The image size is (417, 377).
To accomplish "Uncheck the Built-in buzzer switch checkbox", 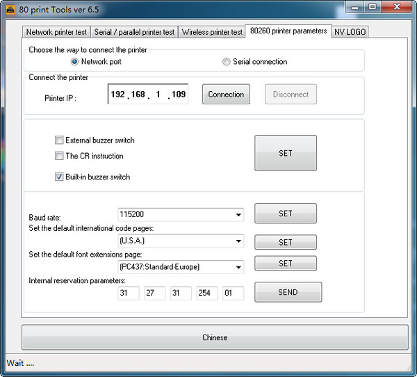I will [59, 177].
